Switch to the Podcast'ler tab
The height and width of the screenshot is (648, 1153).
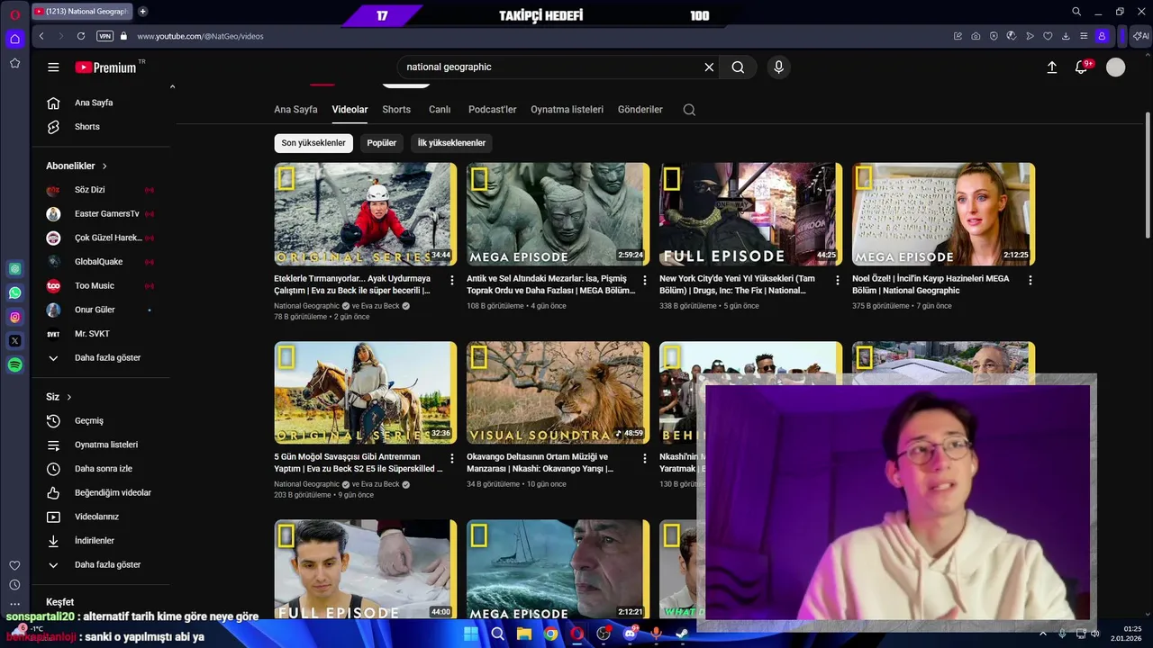[x=492, y=110]
